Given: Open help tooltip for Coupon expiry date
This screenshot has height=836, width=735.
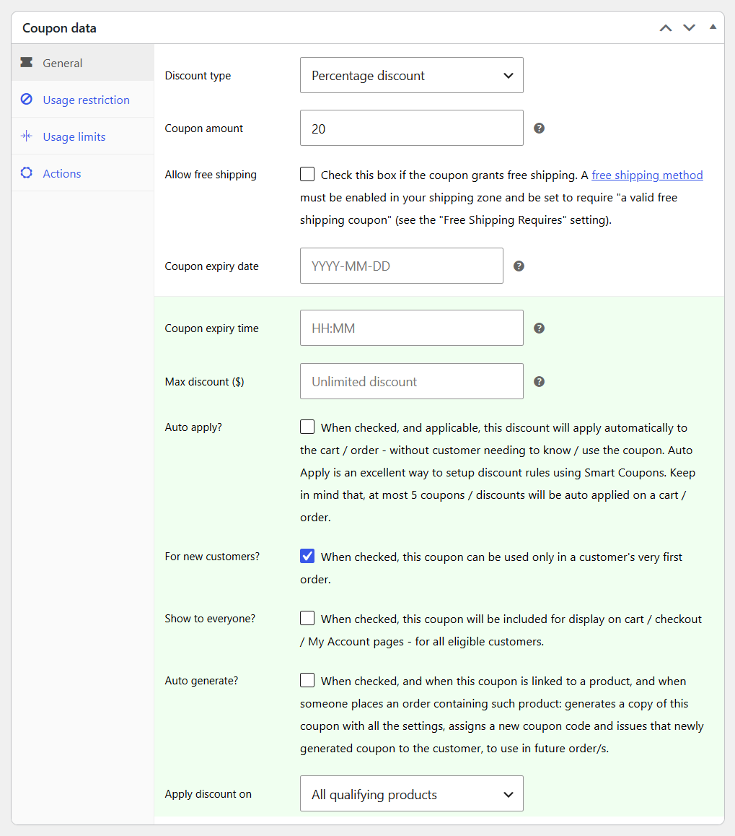Looking at the screenshot, I should point(519,266).
